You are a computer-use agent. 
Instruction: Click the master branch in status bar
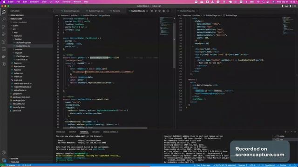11,165
